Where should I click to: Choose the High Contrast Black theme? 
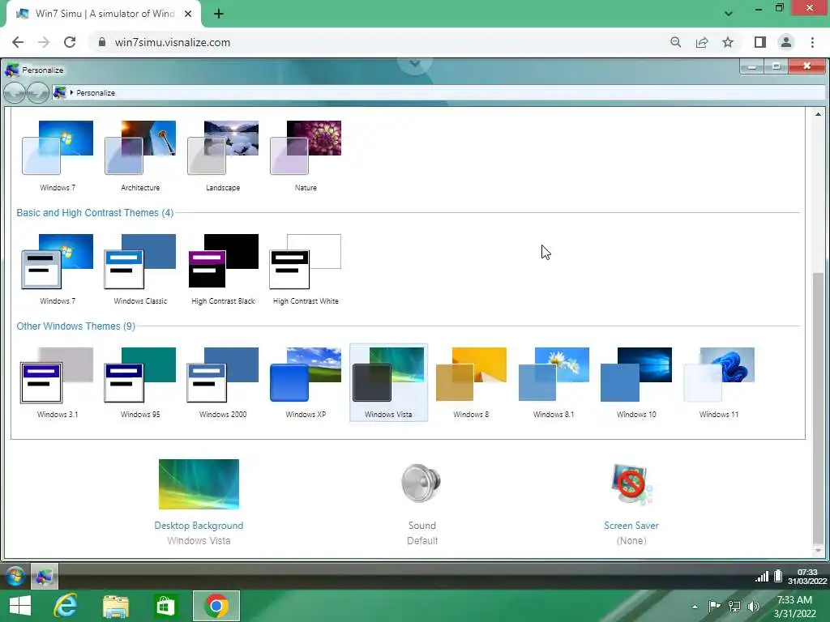pyautogui.click(x=223, y=269)
